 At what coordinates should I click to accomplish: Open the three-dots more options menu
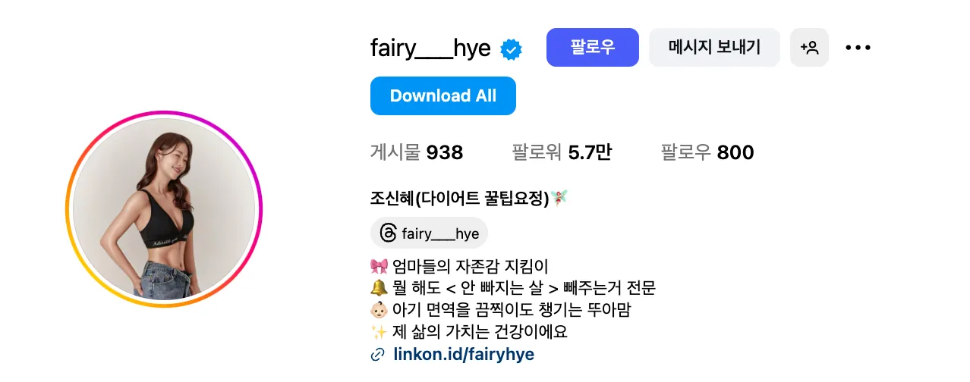coord(858,48)
